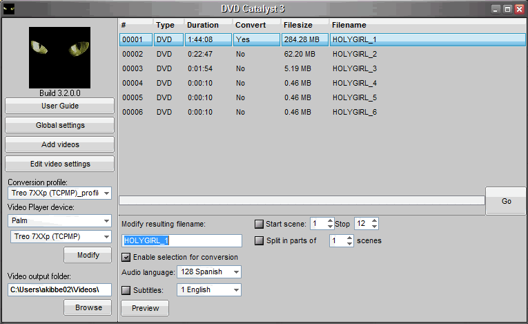Image resolution: width=528 pixels, height=324 pixels.
Task: Enable the Subtitles checkbox
Action: click(x=126, y=290)
